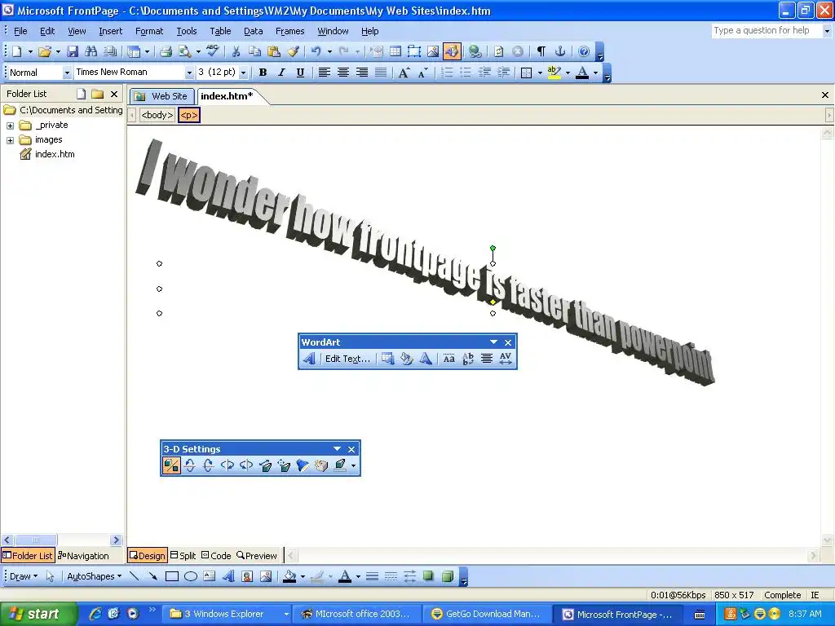Toggle Show All paragraph marks

[x=541, y=51]
